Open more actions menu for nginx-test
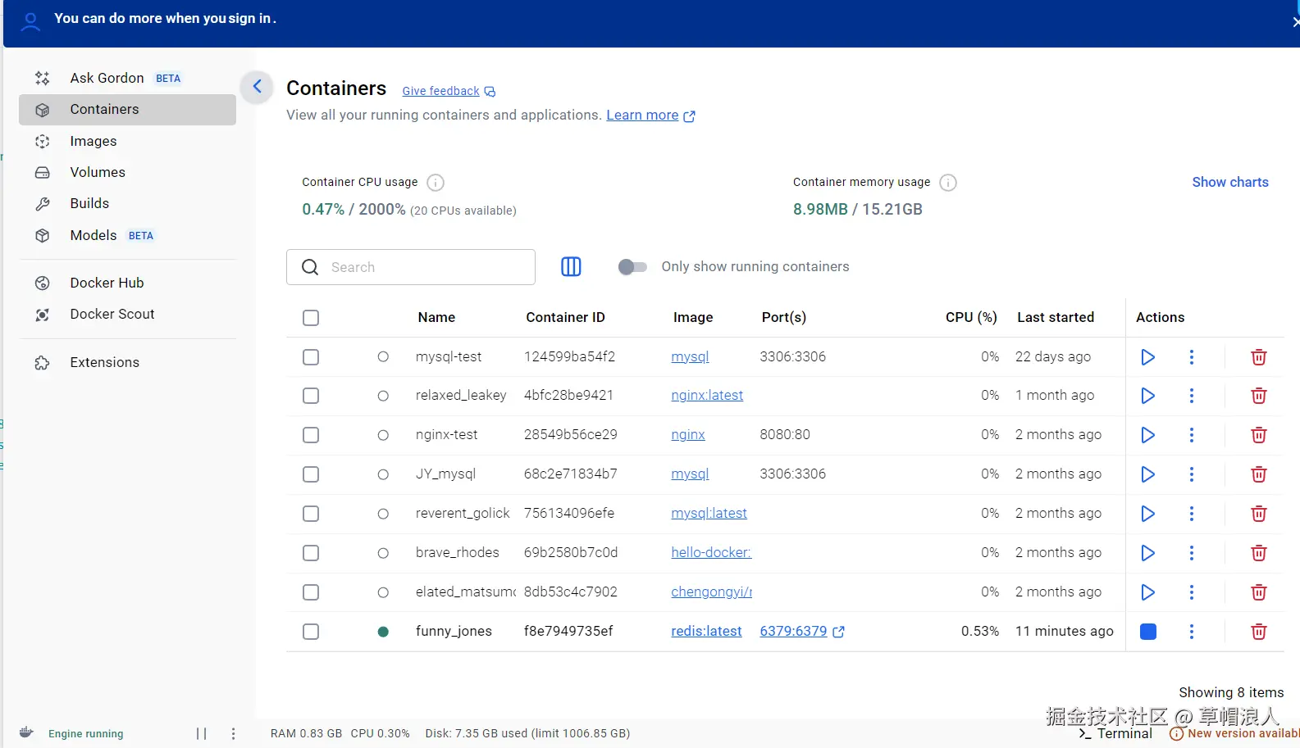Screen dimensions: 1300x748 click(1192, 435)
